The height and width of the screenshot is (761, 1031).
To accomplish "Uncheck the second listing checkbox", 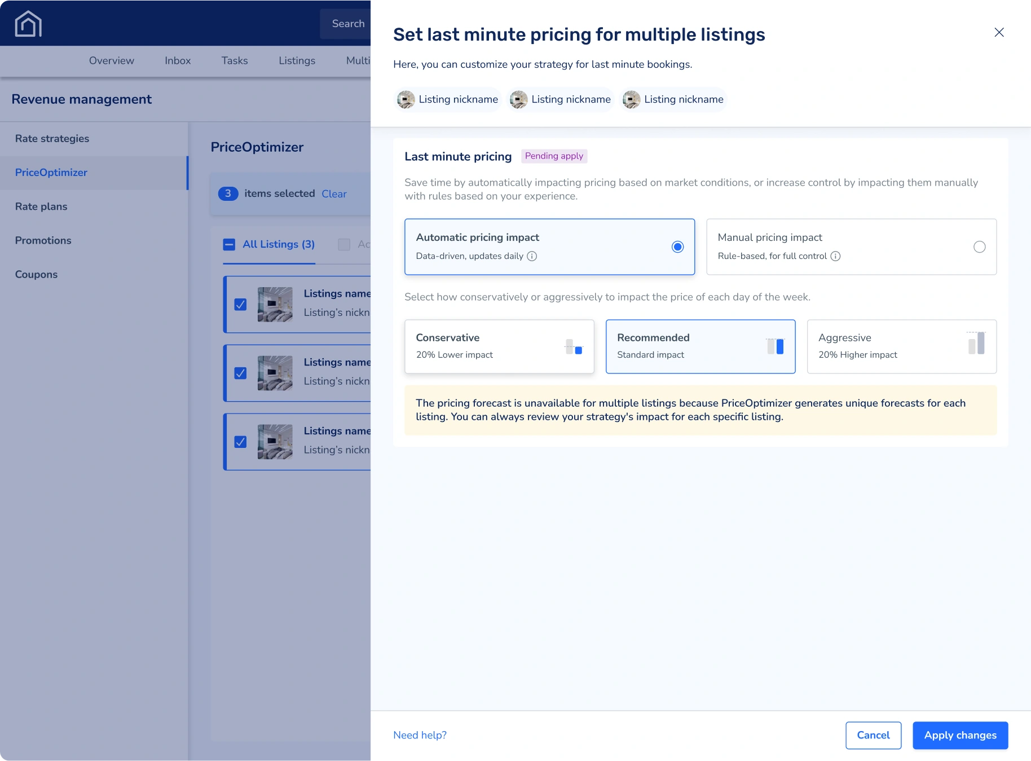I will (240, 373).
